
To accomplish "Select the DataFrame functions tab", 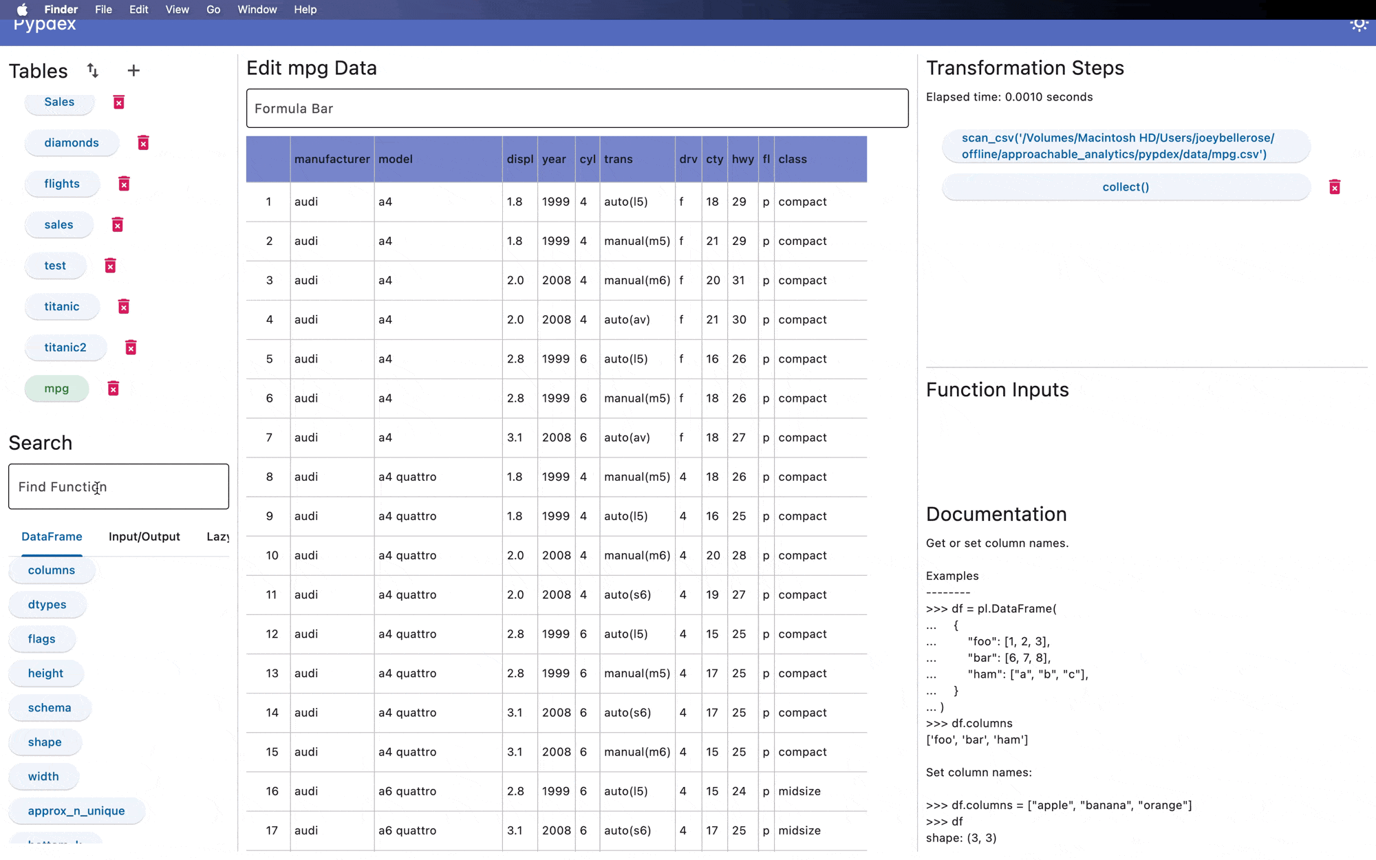I will click(52, 537).
